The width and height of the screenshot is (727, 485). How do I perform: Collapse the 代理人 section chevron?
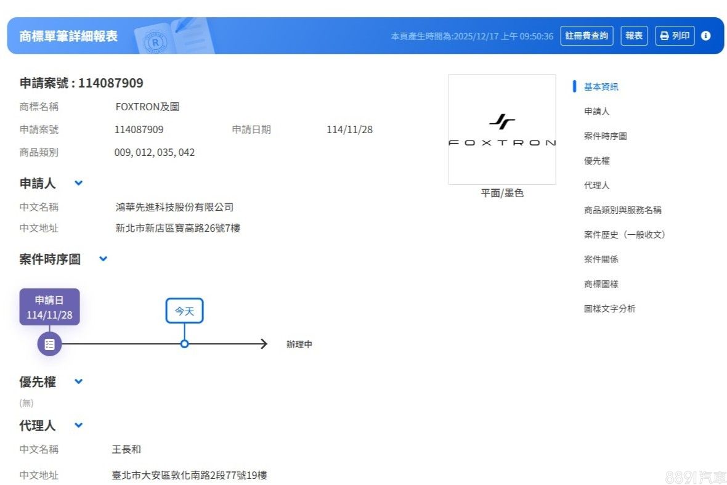pos(78,425)
